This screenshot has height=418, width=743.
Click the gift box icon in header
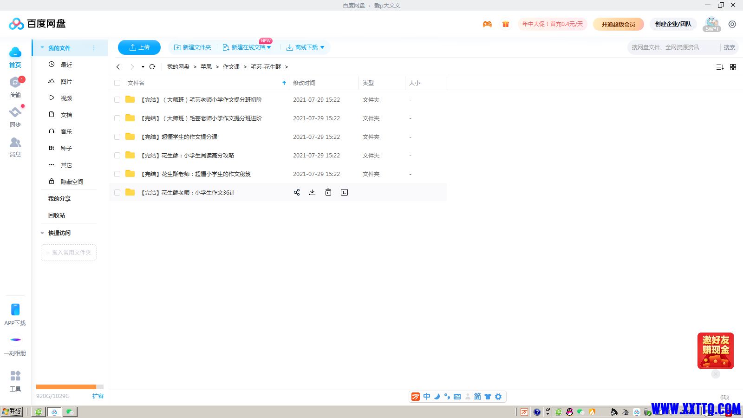(x=506, y=24)
